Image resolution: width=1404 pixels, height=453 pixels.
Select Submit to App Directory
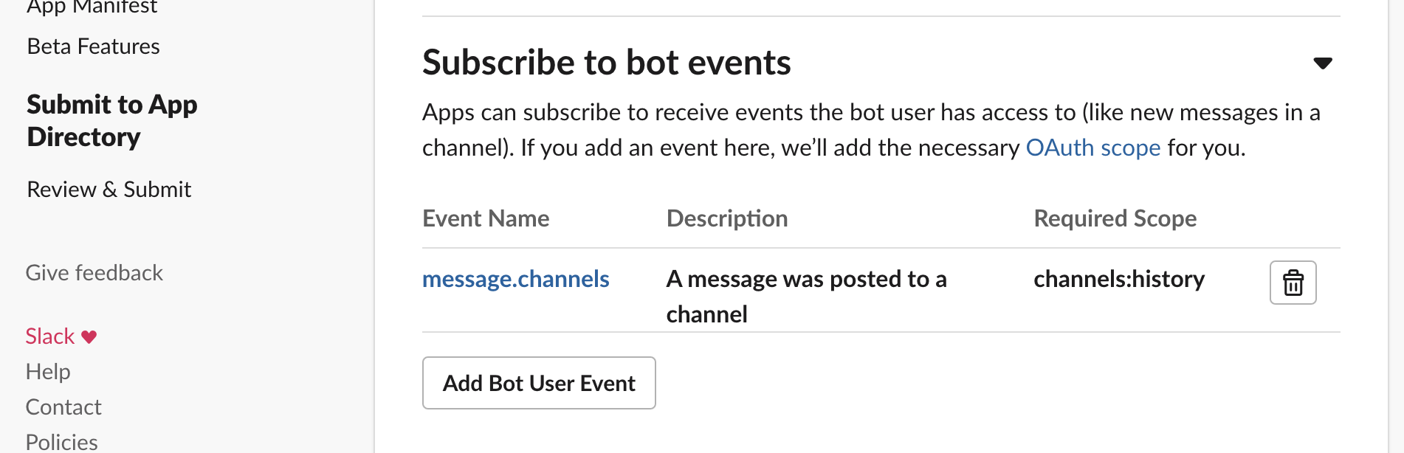pos(111,120)
